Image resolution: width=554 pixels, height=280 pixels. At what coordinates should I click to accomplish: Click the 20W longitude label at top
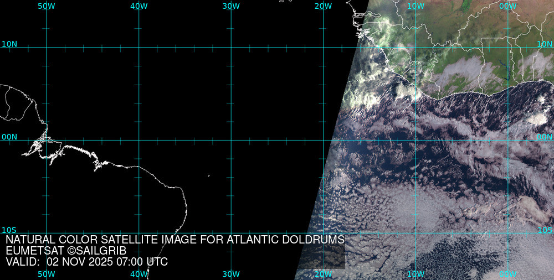323,6
